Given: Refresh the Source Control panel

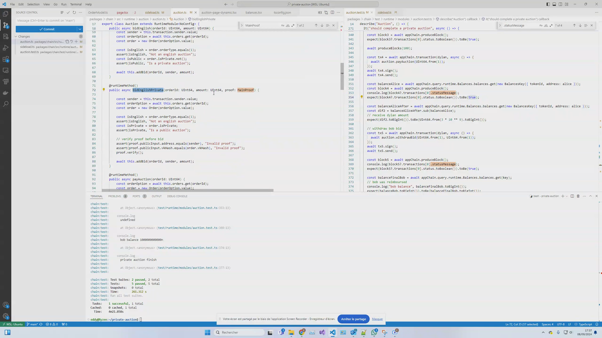Looking at the screenshot, I should tap(74, 13).
